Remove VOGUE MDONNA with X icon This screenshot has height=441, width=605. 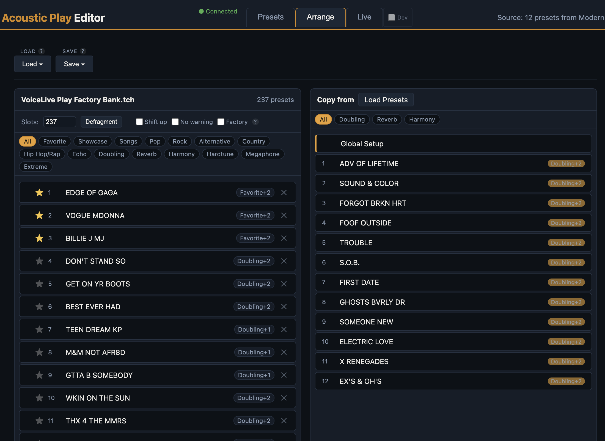[x=284, y=215]
